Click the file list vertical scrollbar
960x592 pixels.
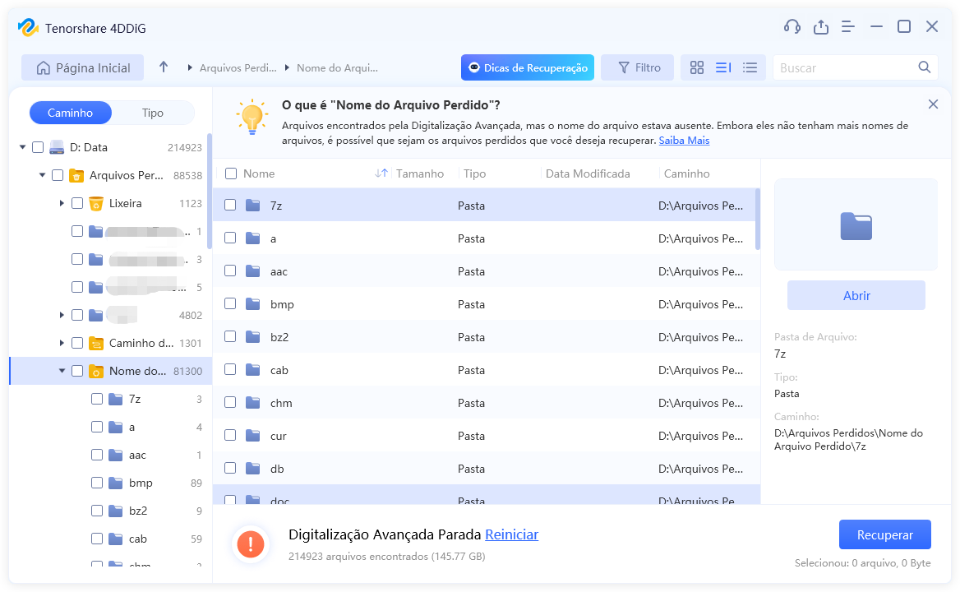point(757,219)
